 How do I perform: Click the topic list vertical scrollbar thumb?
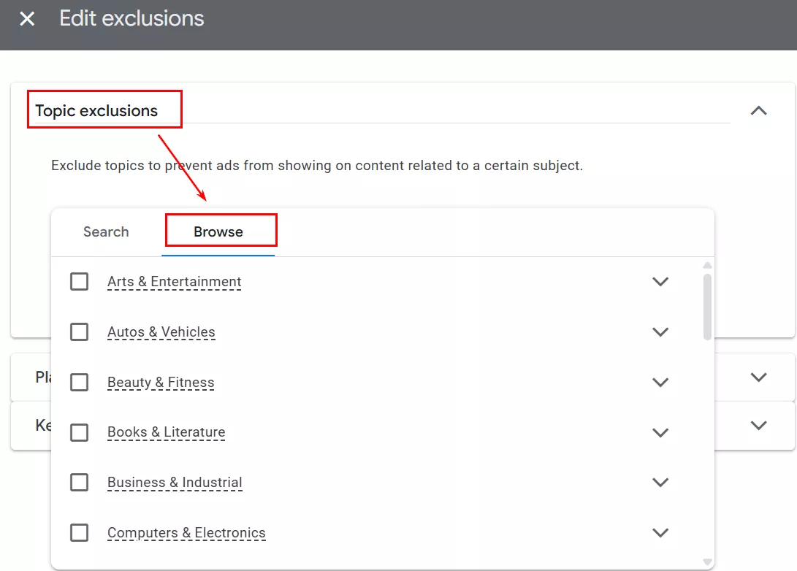pyautogui.click(x=707, y=307)
